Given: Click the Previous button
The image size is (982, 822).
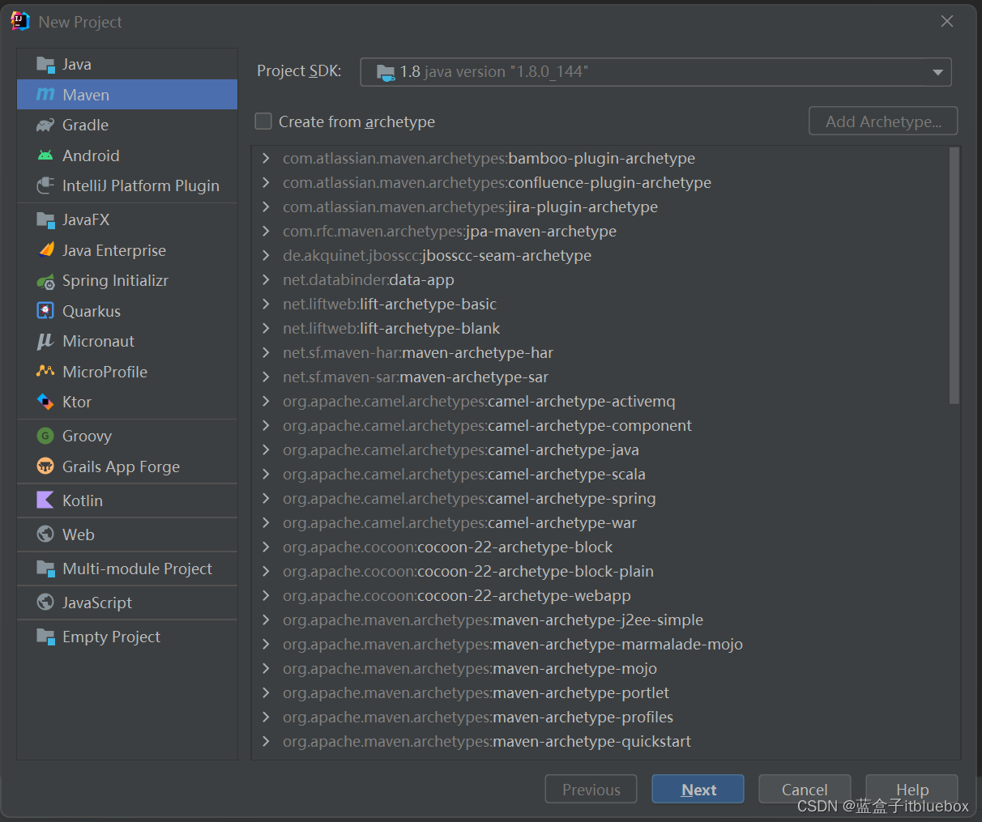Looking at the screenshot, I should click(x=591, y=789).
